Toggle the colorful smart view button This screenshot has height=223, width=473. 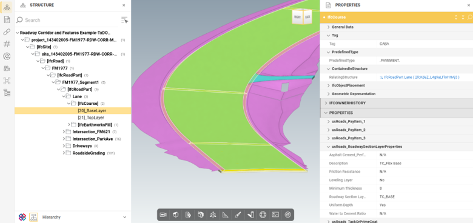(22, 217)
